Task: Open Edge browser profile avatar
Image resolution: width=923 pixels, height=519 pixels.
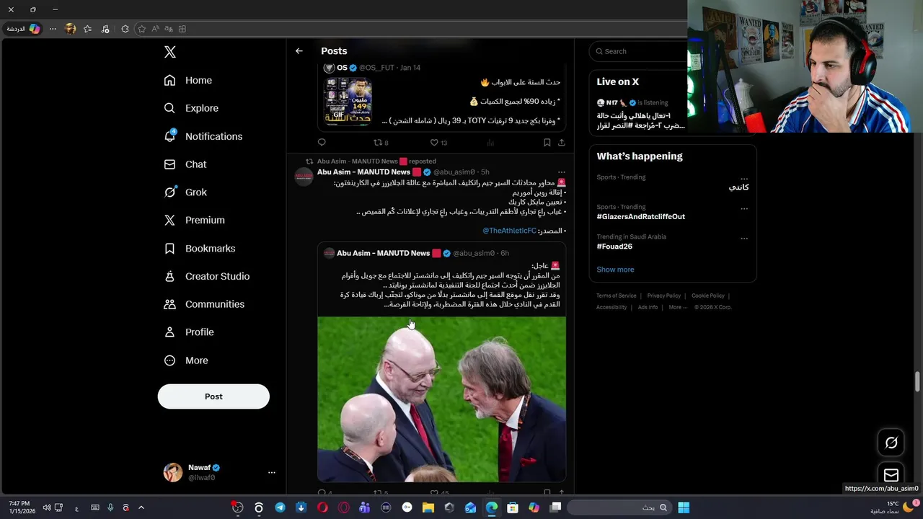Action: tap(70, 29)
